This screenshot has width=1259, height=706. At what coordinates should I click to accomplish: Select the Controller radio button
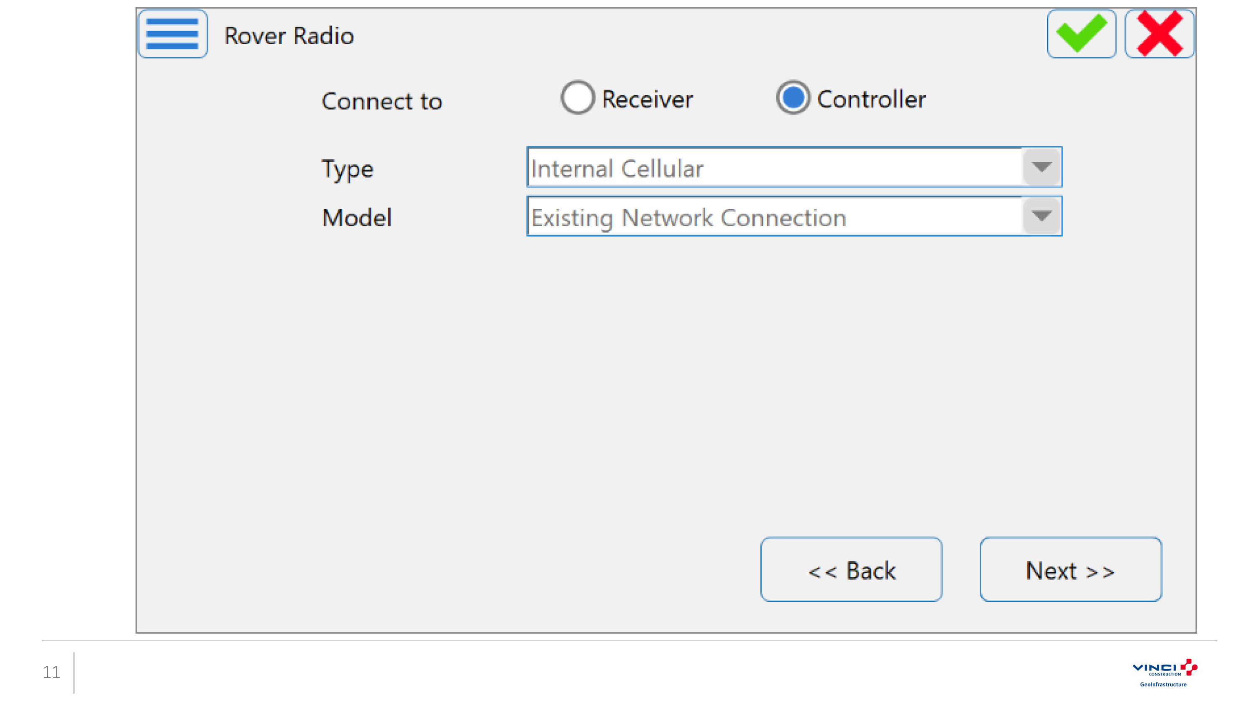[x=793, y=97]
